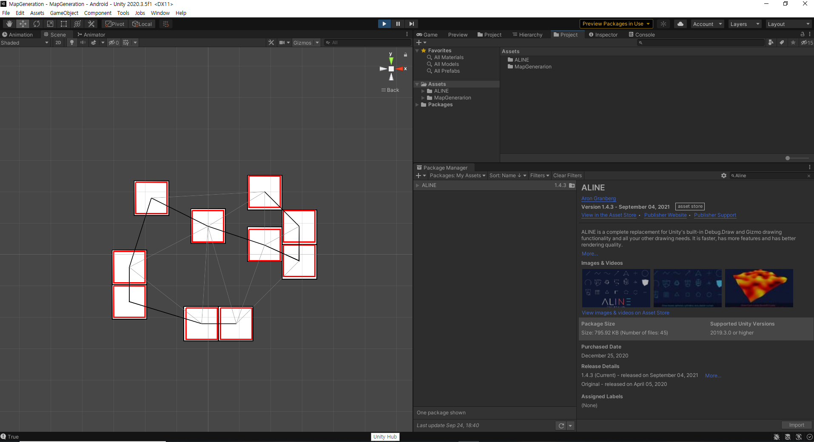814x442 pixels.
Task: Toggle scene view audio
Action: (x=83, y=42)
